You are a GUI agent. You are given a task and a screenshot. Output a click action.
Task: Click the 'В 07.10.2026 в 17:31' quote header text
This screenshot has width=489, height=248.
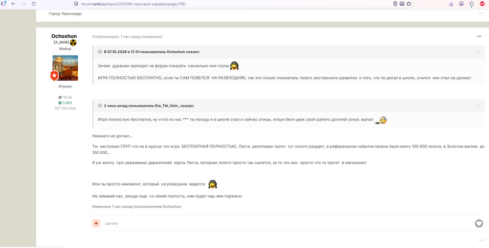pos(122,52)
